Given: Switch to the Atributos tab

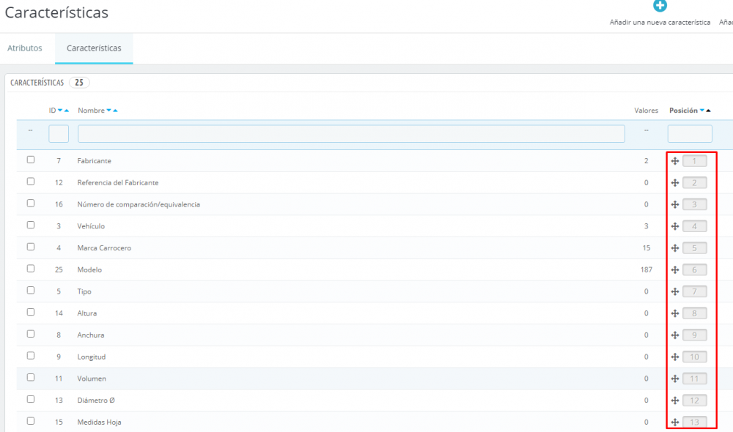Looking at the screenshot, I should 25,48.
